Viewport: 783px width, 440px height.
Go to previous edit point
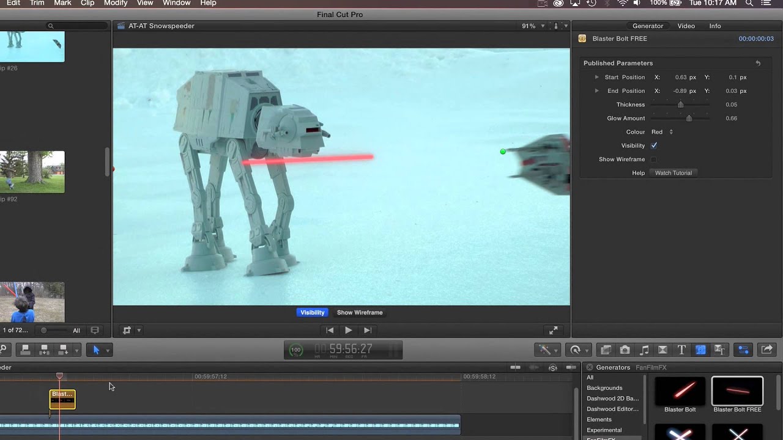point(330,330)
